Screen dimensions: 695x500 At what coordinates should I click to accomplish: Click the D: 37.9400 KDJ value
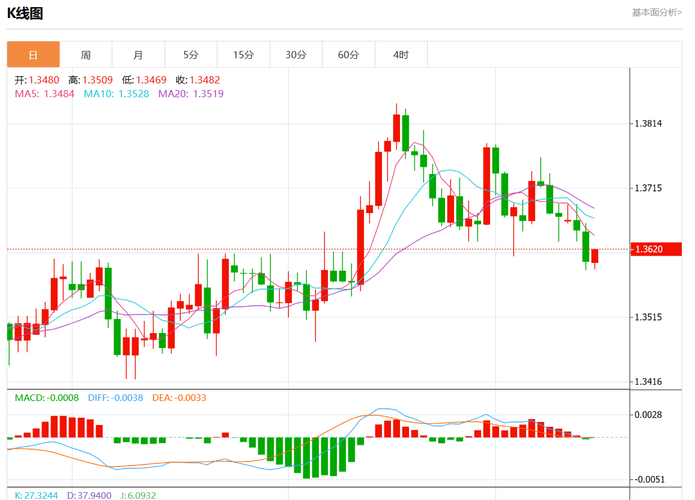click(x=89, y=495)
